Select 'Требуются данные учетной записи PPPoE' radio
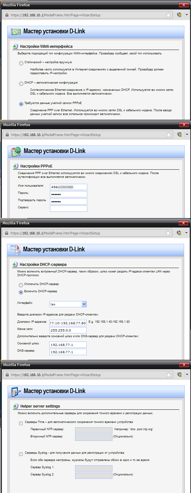The image size is (191, 493). pyautogui.click(x=21, y=104)
